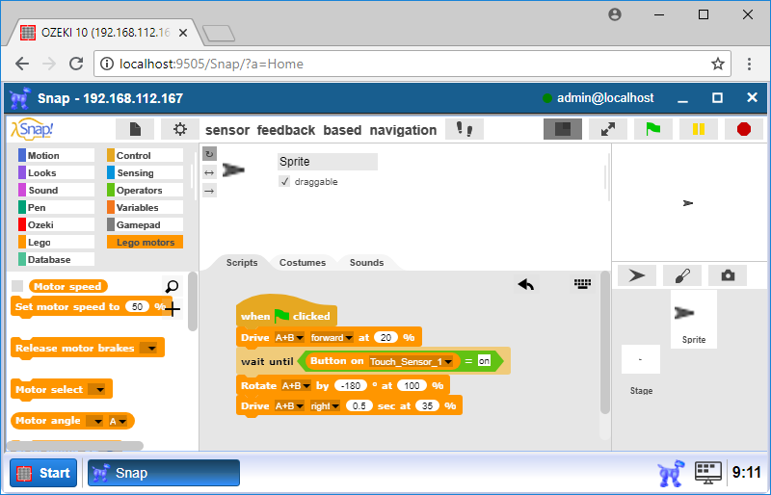This screenshot has width=771, height=495.
Task: Stop all scripts with red stop button
Action: click(x=744, y=129)
